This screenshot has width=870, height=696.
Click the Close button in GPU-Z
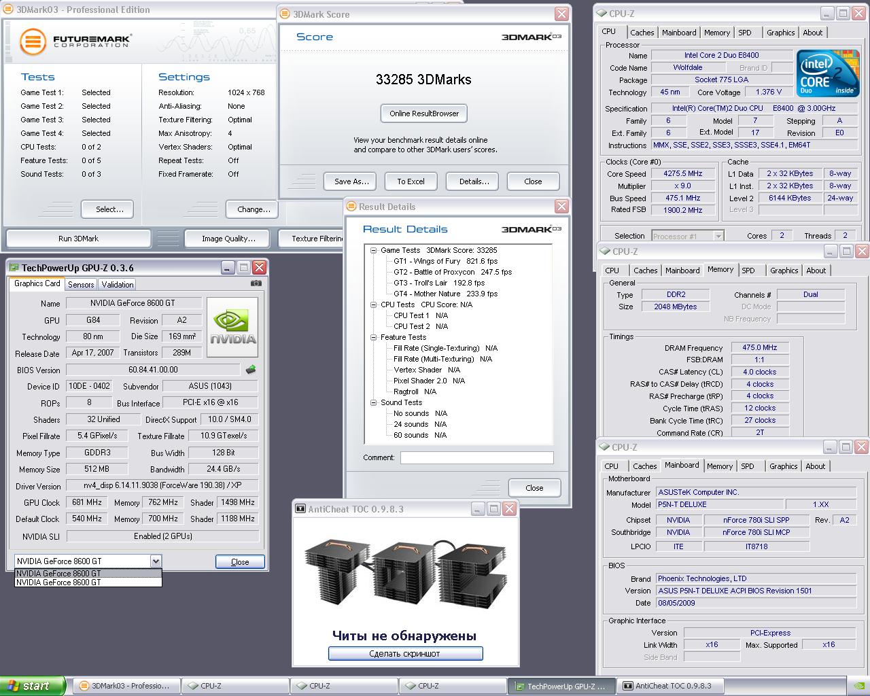click(240, 562)
